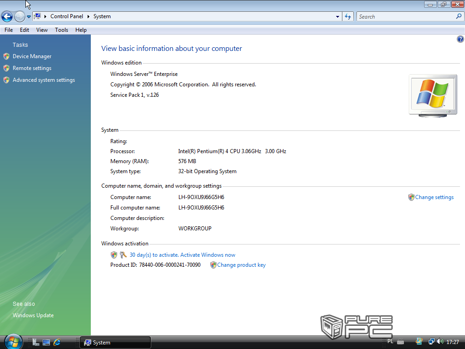Screen dimensions: 465x349
Task: Click Show Desktop icon in Quick Launch
Action: 46,342
